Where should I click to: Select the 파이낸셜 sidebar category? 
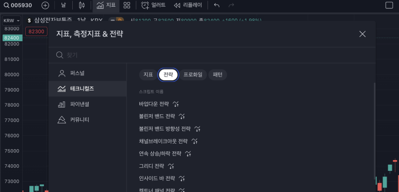click(88, 104)
